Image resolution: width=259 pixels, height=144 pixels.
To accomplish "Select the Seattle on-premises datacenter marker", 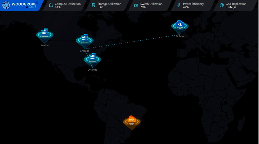I will click(45, 35).
